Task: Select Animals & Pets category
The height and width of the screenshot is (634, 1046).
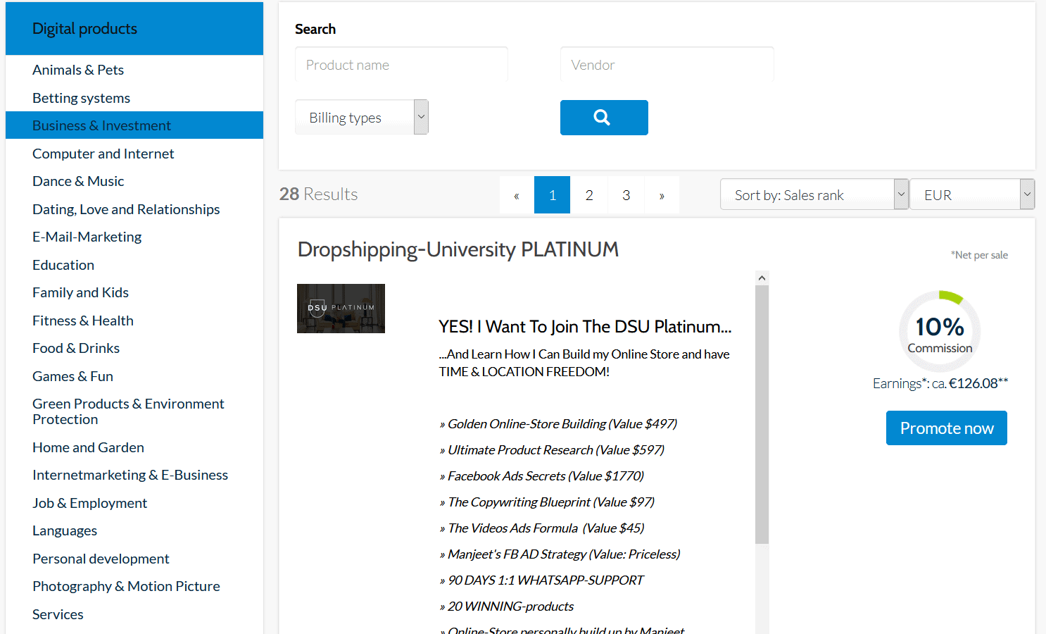Action: pyautogui.click(x=78, y=70)
